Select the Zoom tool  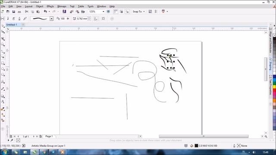3,45
